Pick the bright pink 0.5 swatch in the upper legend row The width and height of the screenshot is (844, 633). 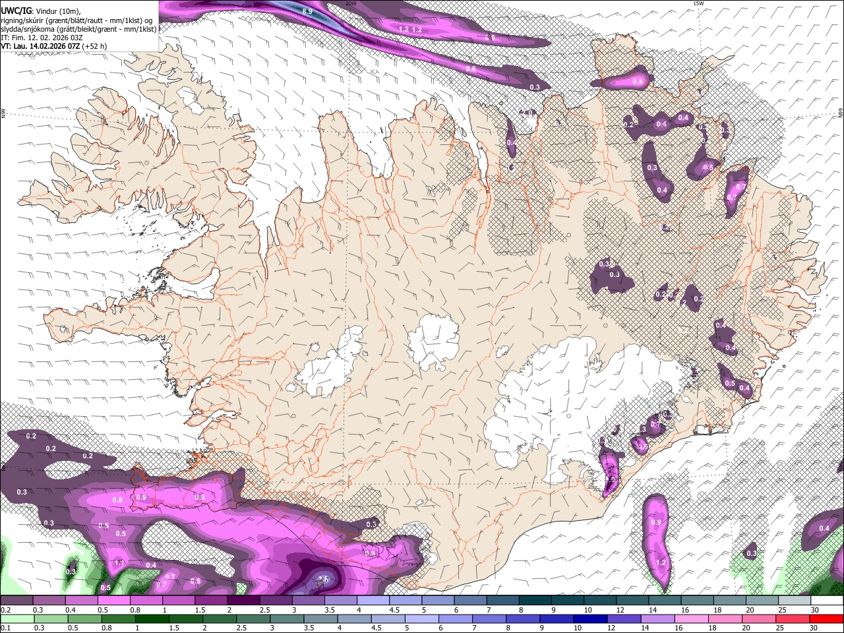coord(113,601)
